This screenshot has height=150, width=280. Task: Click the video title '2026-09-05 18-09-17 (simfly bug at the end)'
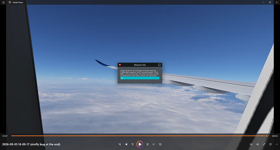[31, 144]
